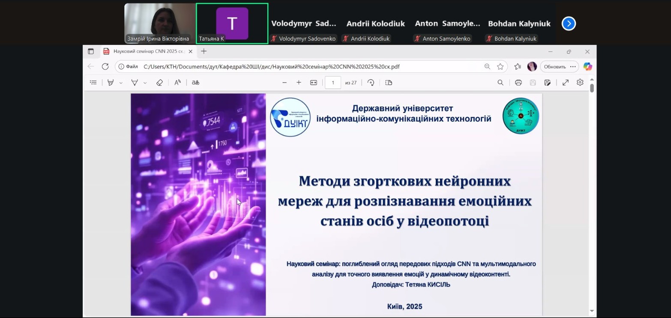The width and height of the screenshot is (671, 318).
Task: Toggle fit to width view
Action: click(x=314, y=83)
